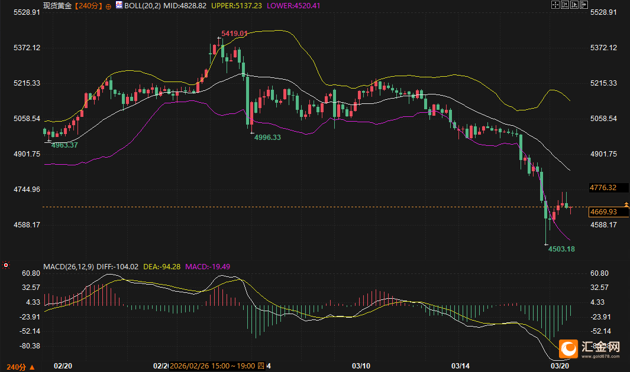Click the MACD(26,12,9) indicator label

pos(69,267)
